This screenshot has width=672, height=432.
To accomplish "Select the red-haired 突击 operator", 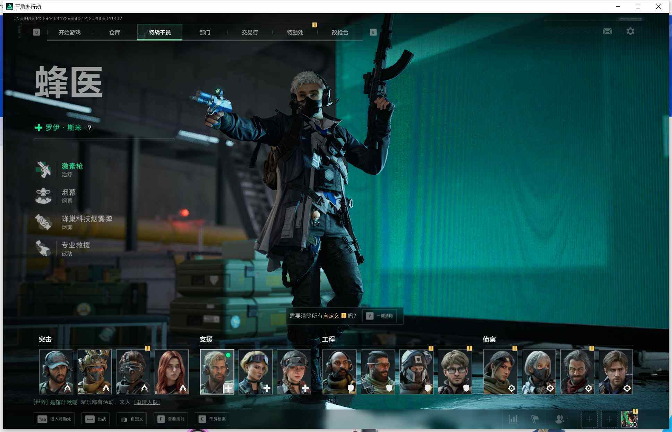I will [x=172, y=372].
